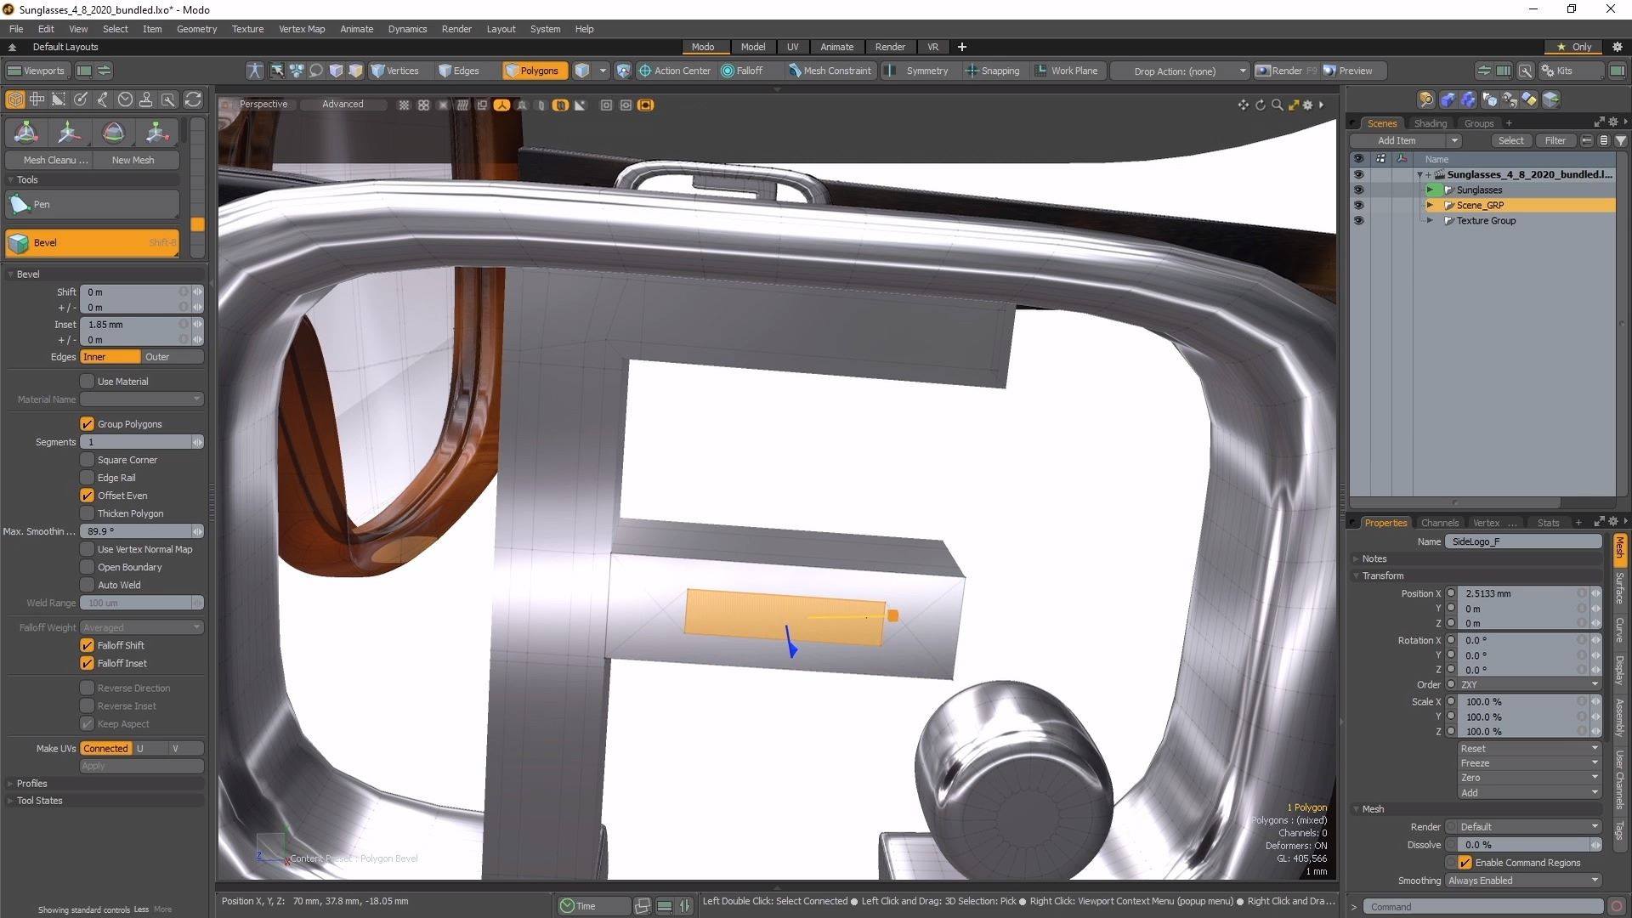Expand the Profiles section
Viewport: 1632px width, 918px height.
coord(31,783)
